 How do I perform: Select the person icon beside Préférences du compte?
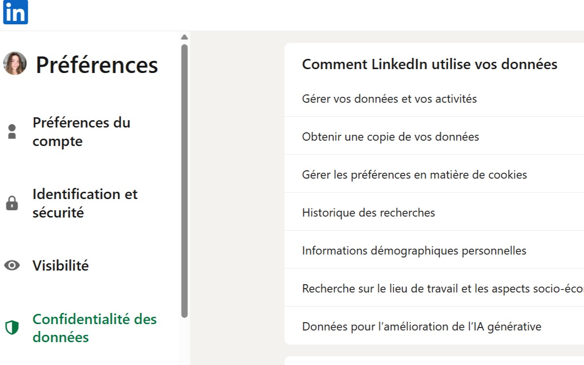tap(12, 130)
